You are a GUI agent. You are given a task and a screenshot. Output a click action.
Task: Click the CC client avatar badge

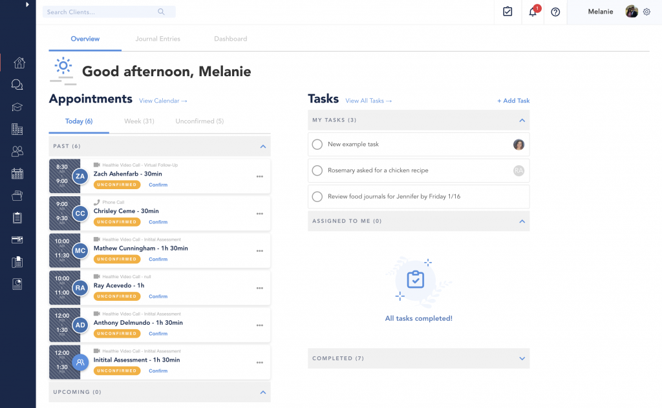[x=80, y=213]
